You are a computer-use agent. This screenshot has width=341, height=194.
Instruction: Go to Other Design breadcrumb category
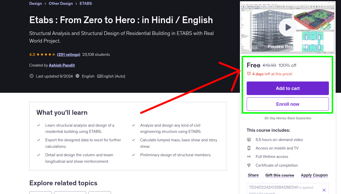(61, 3)
